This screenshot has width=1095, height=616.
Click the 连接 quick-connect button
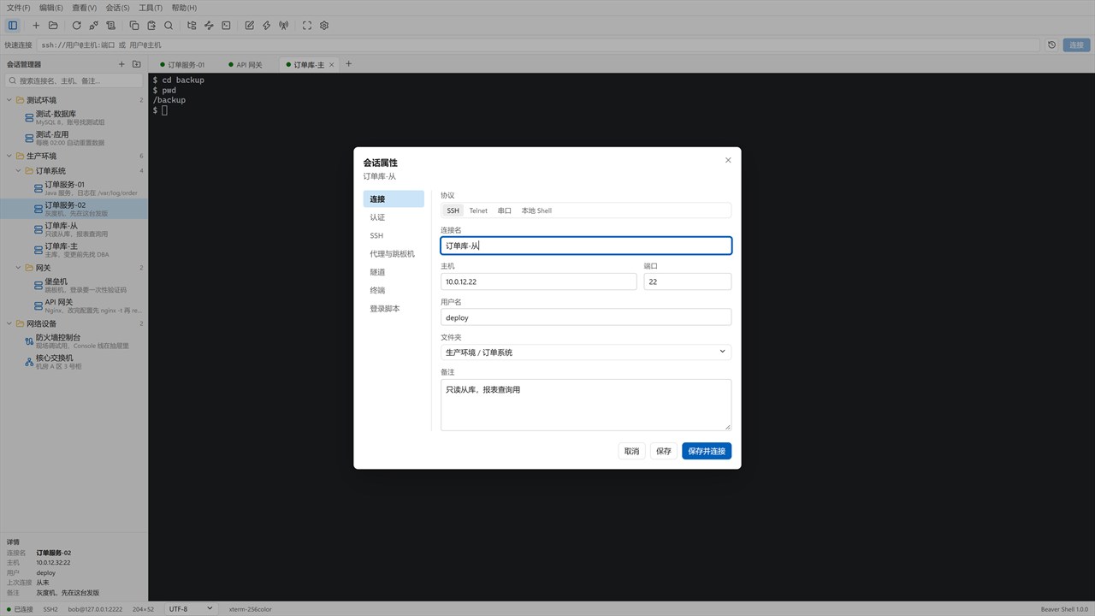[x=1076, y=44]
